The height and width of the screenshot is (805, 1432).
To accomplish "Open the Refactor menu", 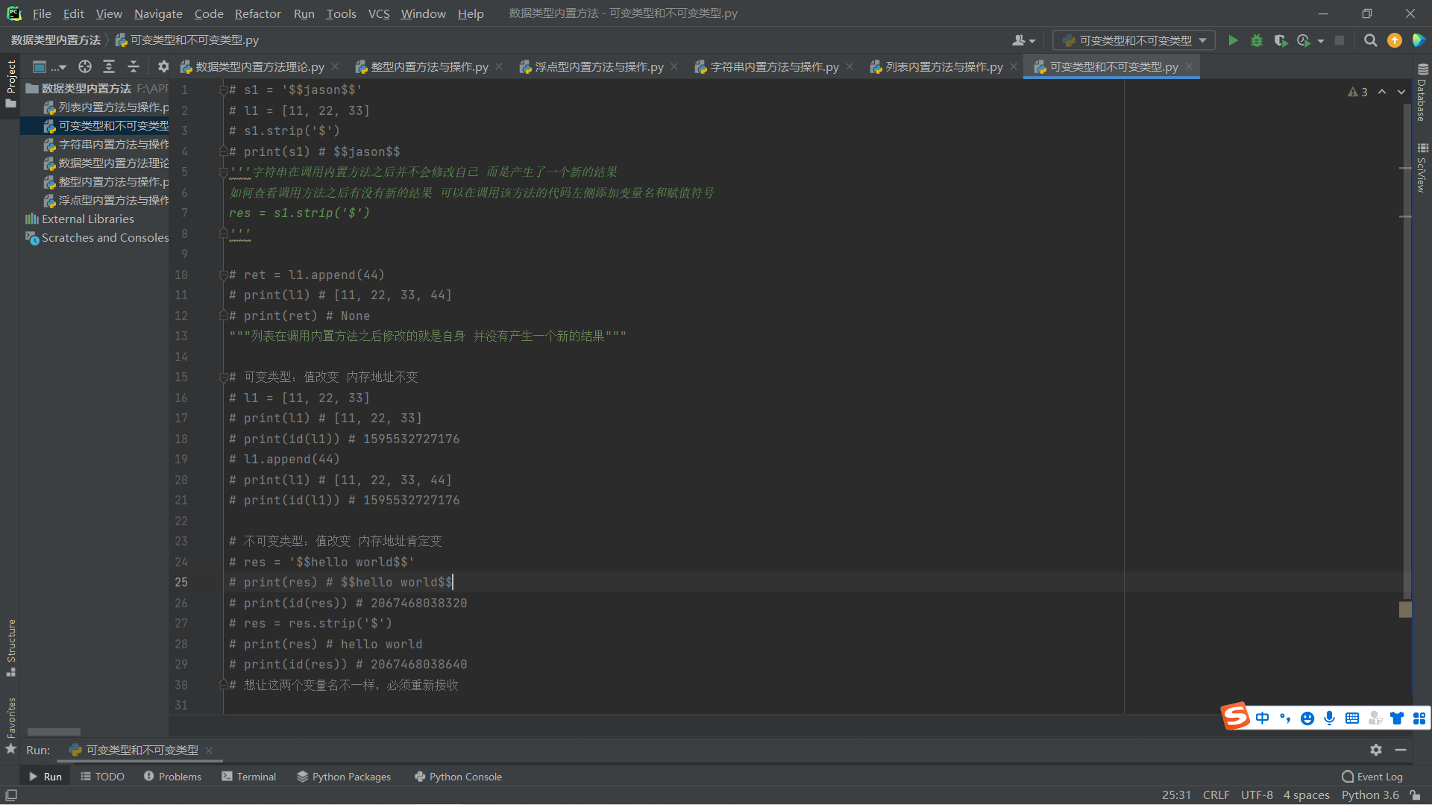I will pos(257,13).
